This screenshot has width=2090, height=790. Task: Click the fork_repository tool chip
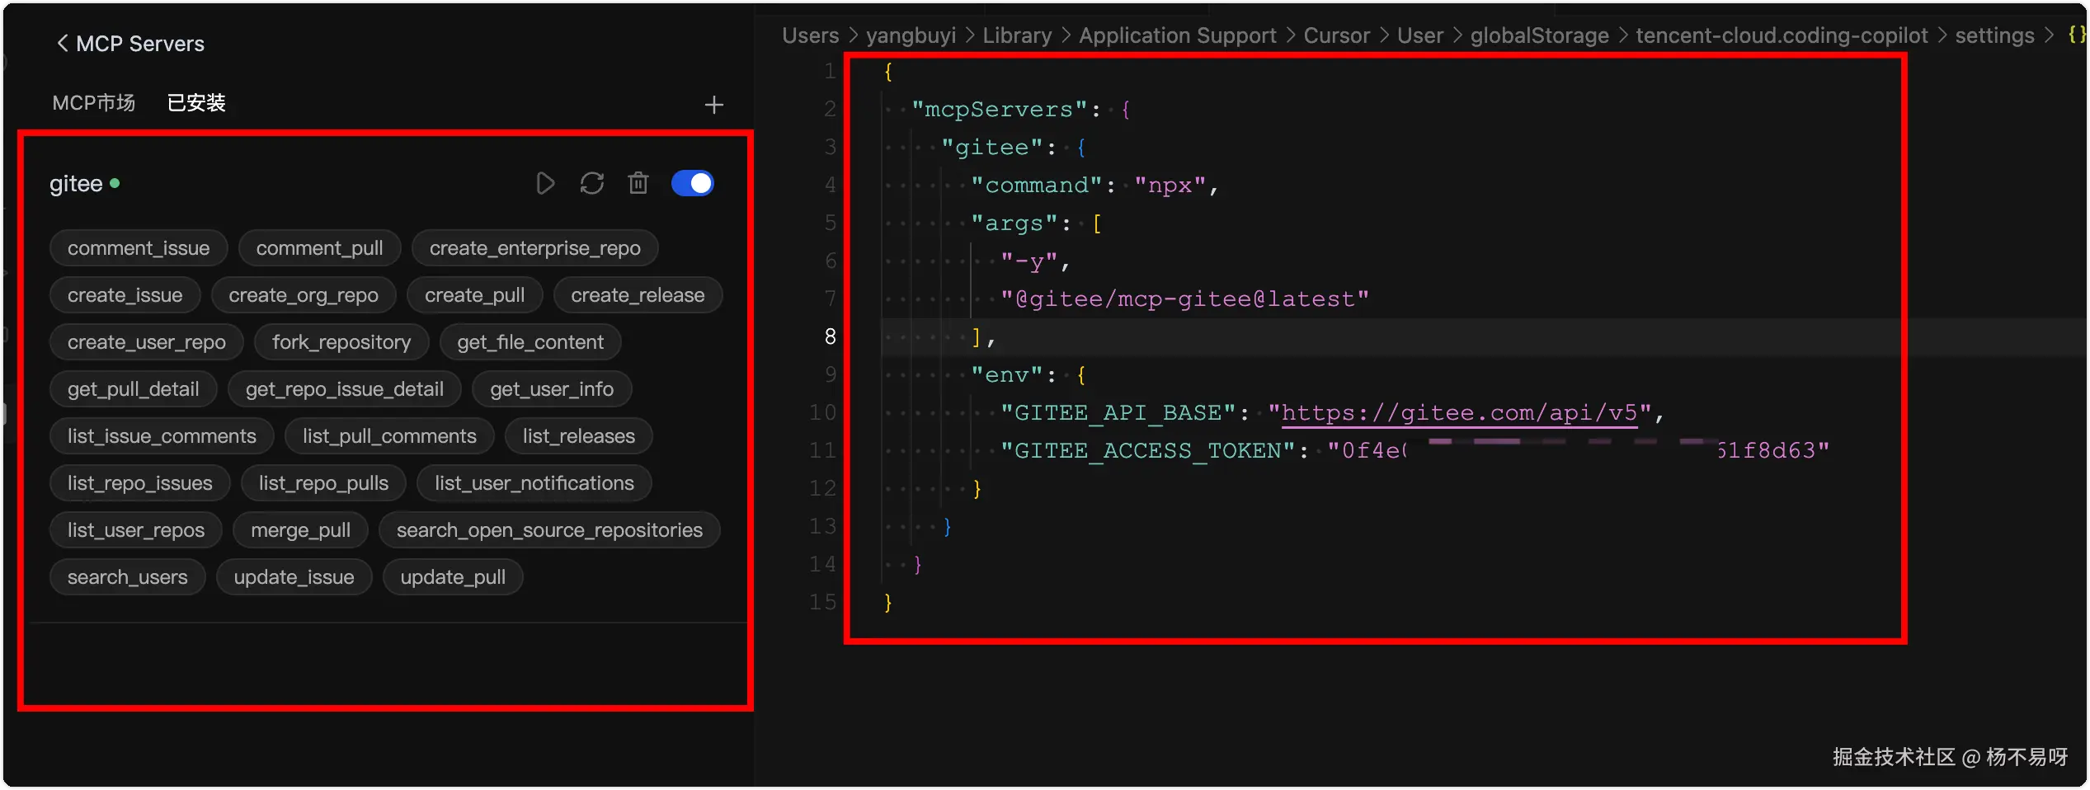[341, 342]
